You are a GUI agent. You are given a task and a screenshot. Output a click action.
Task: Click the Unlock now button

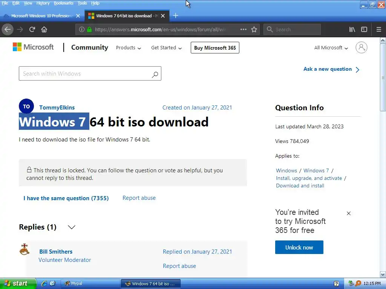(x=299, y=247)
